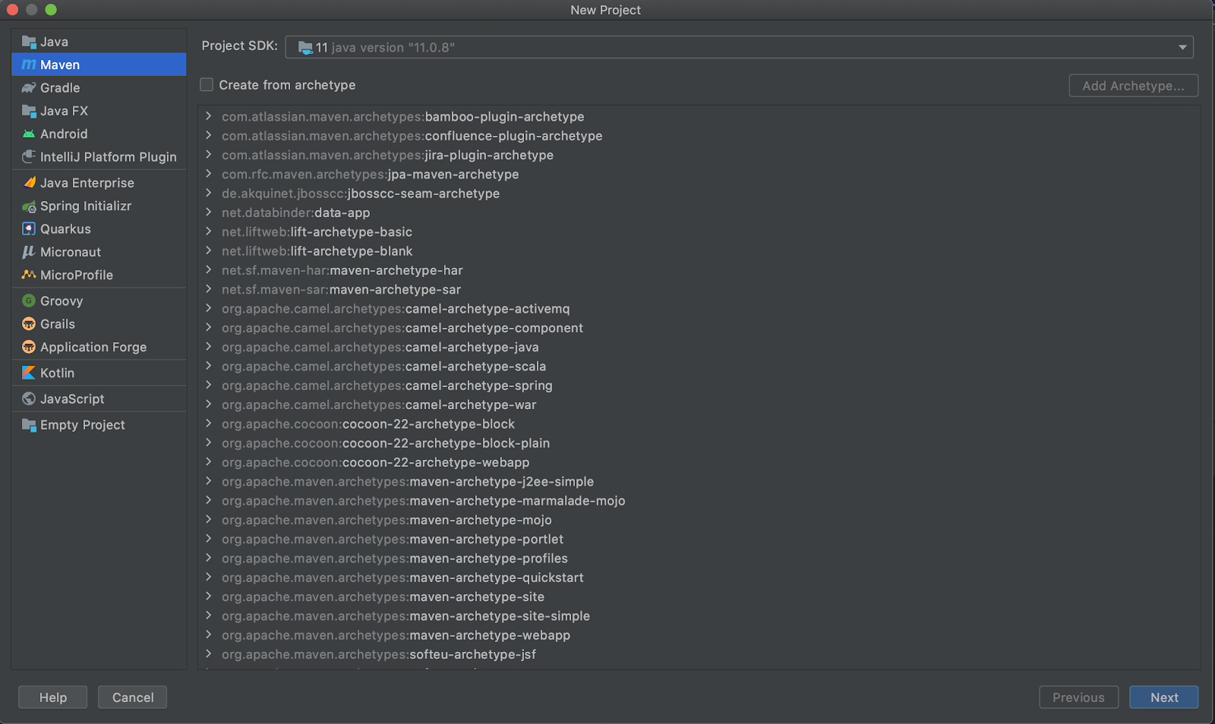Screen dimensions: 1215x724
Task: Click the IntelliJ Platform Plugin icon
Action: (29, 156)
